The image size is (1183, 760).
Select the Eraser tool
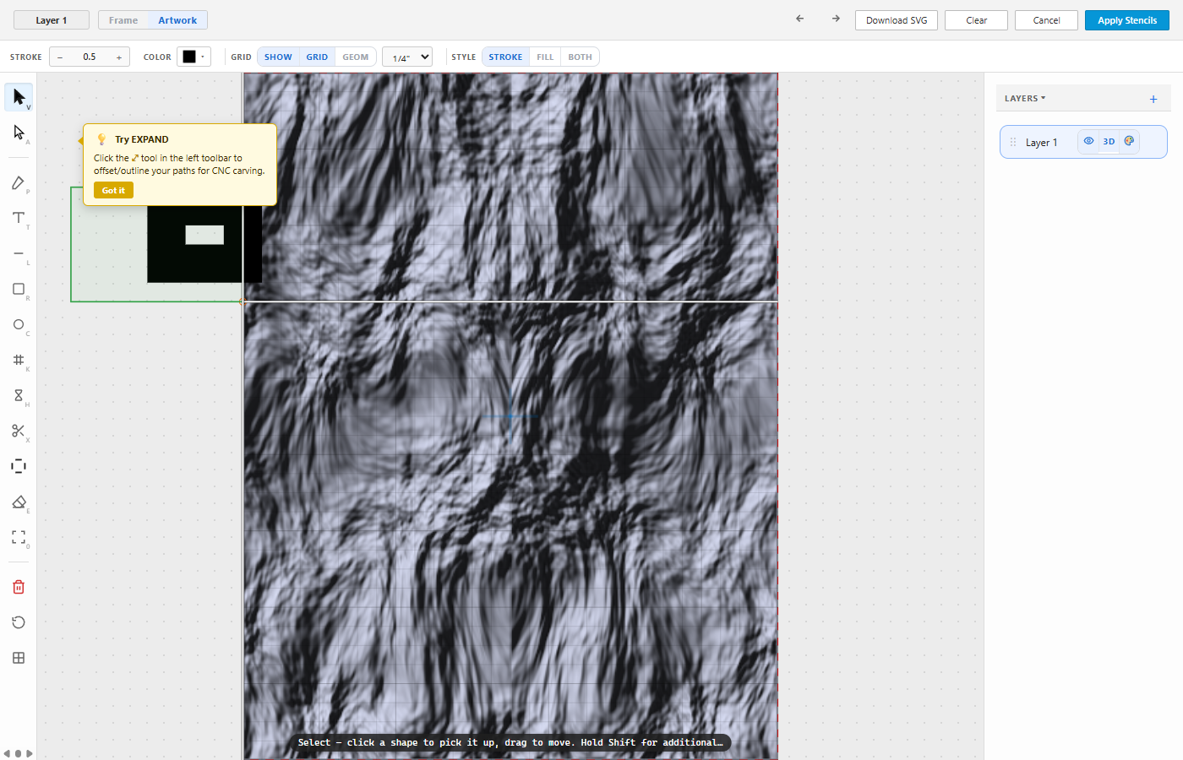tap(19, 502)
